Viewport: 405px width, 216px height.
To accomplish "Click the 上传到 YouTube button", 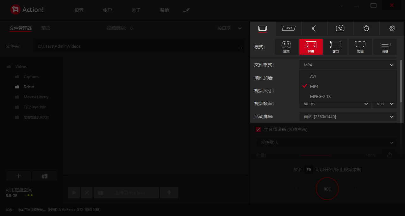I will pos(126,192).
